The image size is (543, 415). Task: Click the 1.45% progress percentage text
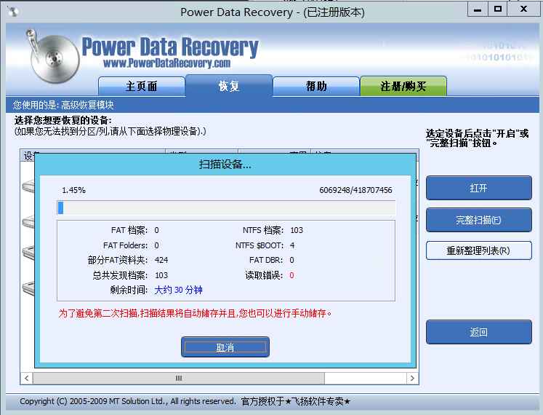point(73,190)
